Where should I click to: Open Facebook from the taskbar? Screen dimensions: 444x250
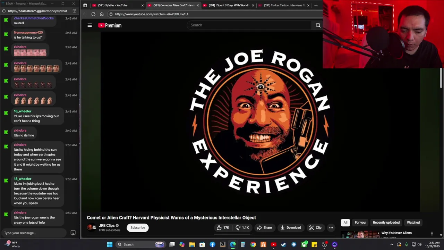pyautogui.click(x=212, y=244)
